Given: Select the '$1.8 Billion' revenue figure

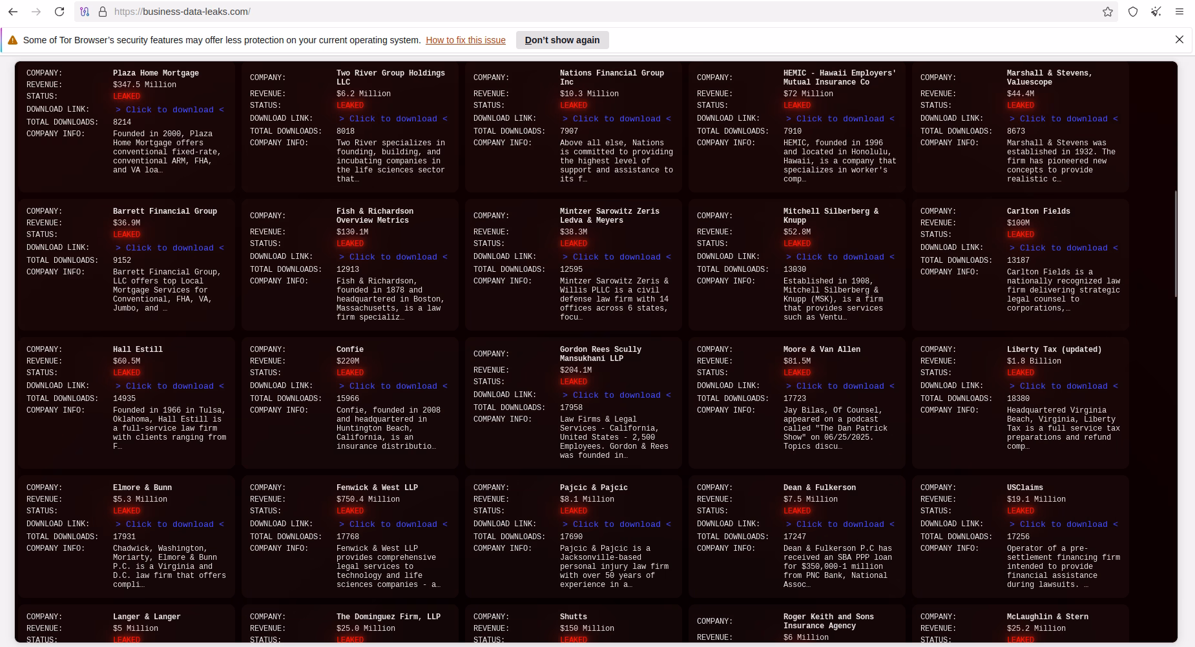Looking at the screenshot, I should (x=1034, y=361).
